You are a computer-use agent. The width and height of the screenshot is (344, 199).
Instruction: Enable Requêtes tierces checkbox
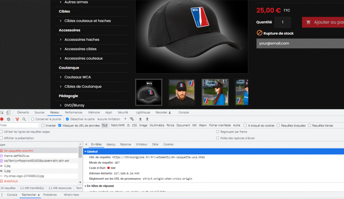309,126
